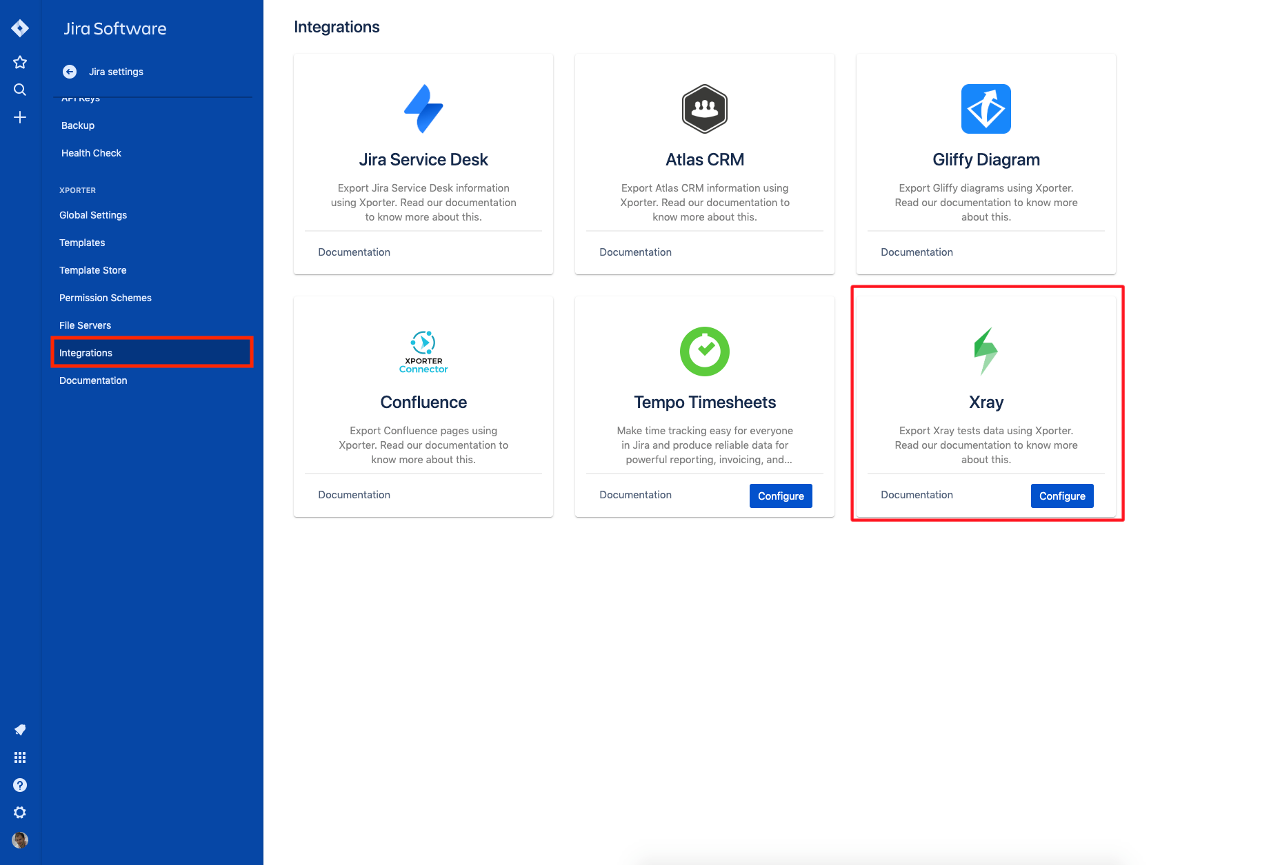The height and width of the screenshot is (865, 1280).
Task: Open the notifications feedback icon
Action: (x=20, y=730)
